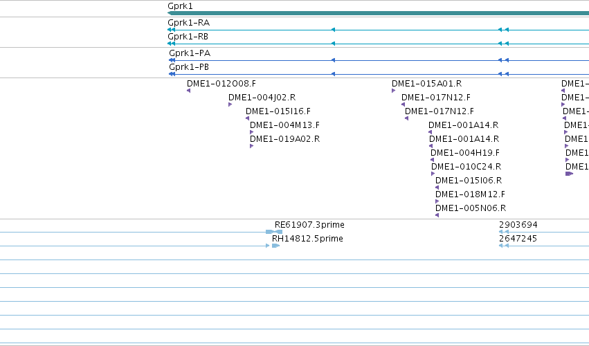Open the DME1-015A01.R feature label
This screenshot has width=589, height=346.
pos(427,84)
